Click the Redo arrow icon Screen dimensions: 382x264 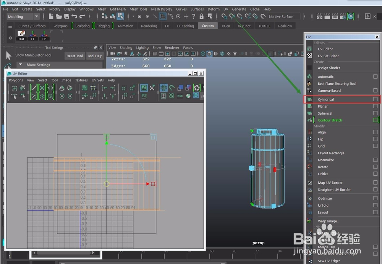point(83,16)
